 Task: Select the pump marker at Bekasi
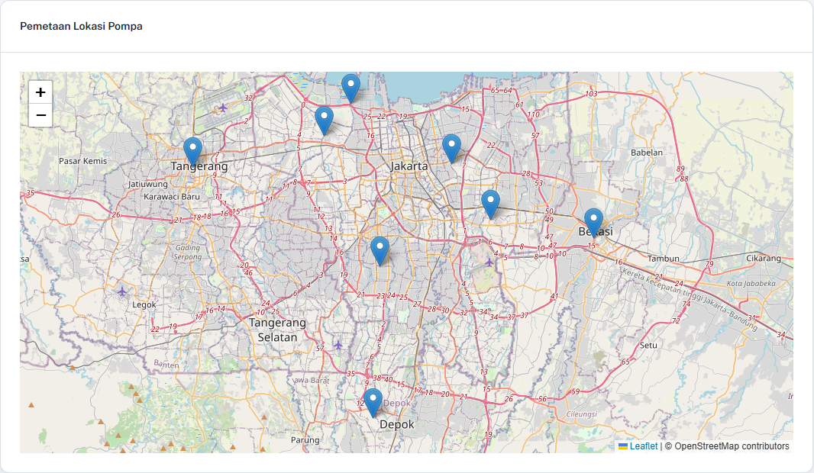[x=593, y=221]
